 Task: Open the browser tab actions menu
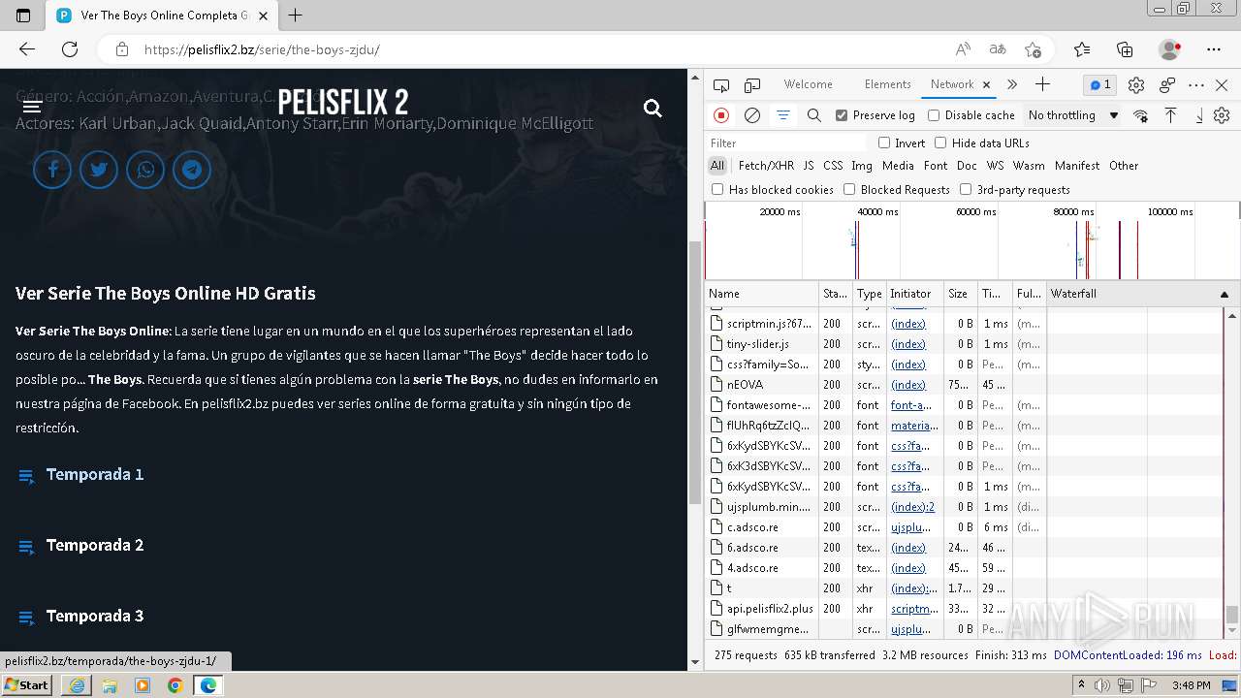[x=23, y=16]
